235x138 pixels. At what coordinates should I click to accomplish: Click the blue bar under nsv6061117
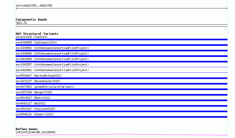[121, 106]
